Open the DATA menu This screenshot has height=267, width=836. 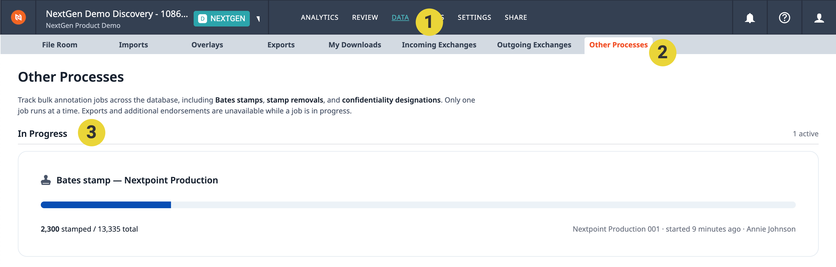[400, 18]
